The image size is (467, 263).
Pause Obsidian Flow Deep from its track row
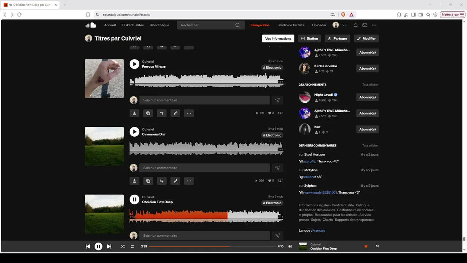(x=134, y=199)
